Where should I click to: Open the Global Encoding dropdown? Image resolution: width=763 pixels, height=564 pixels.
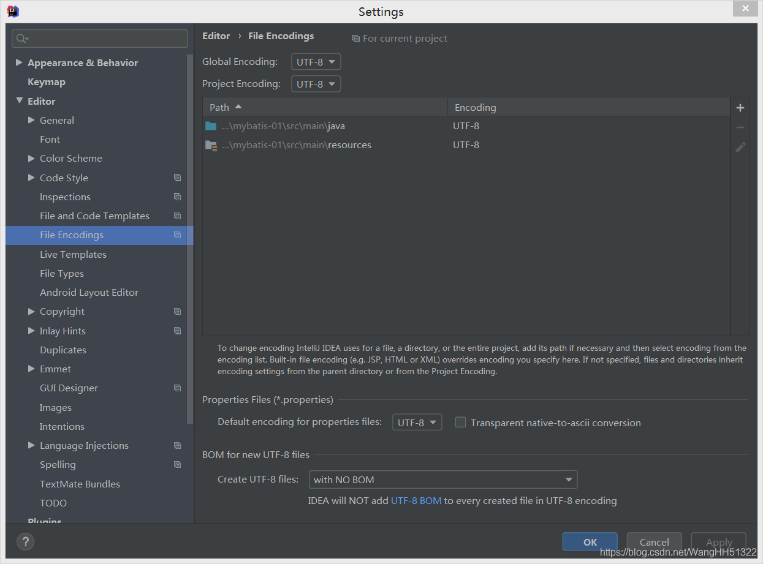pyautogui.click(x=316, y=62)
